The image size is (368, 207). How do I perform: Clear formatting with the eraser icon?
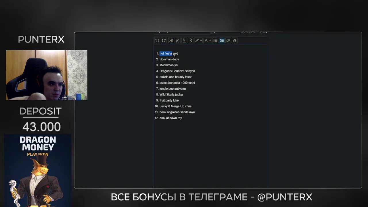point(235,41)
